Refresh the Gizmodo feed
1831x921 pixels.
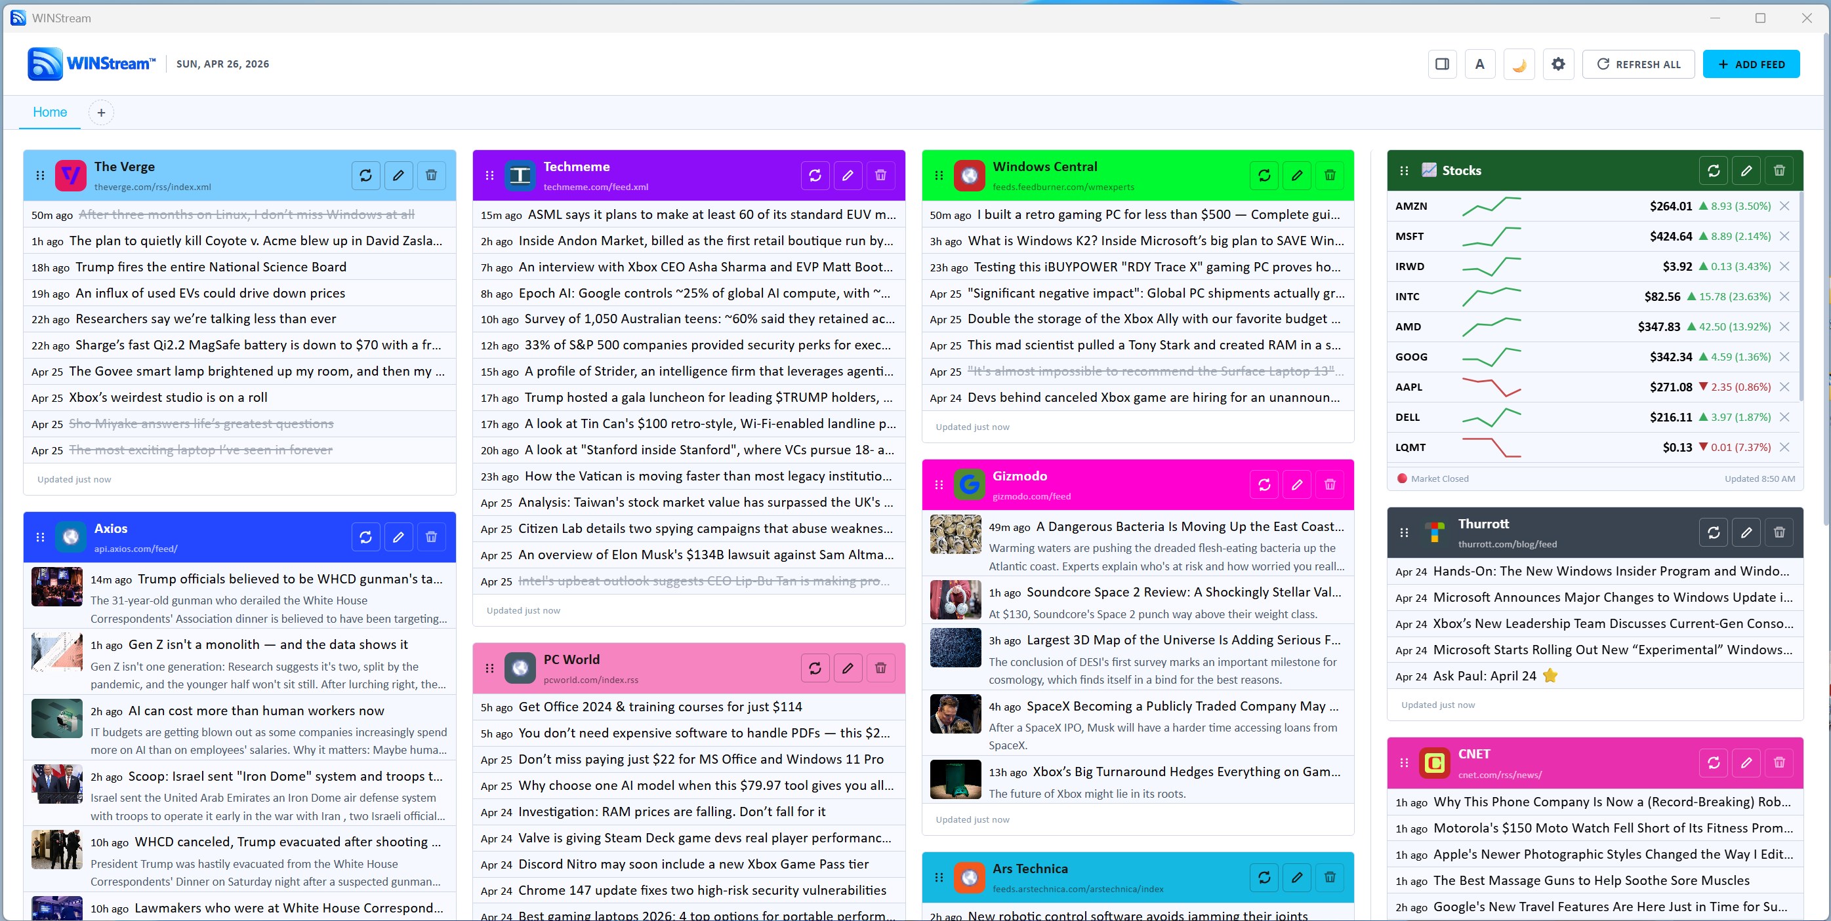point(1264,485)
